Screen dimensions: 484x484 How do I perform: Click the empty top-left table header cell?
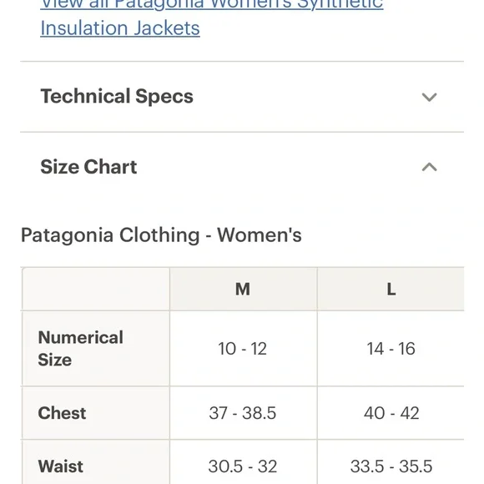(95, 289)
